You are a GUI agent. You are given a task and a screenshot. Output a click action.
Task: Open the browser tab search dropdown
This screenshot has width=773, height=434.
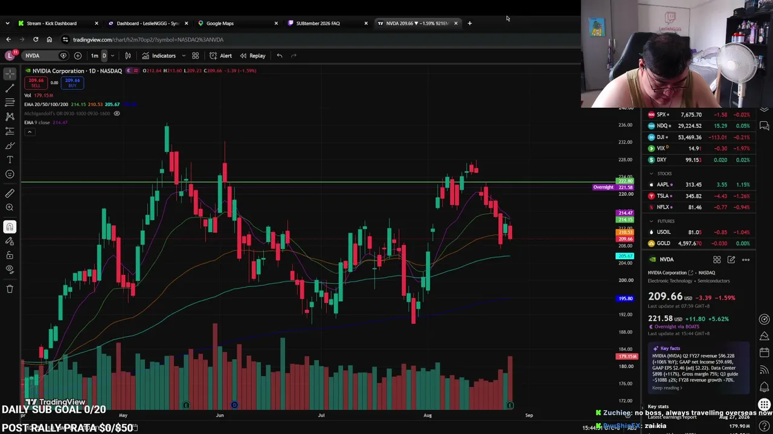pyautogui.click(x=7, y=23)
